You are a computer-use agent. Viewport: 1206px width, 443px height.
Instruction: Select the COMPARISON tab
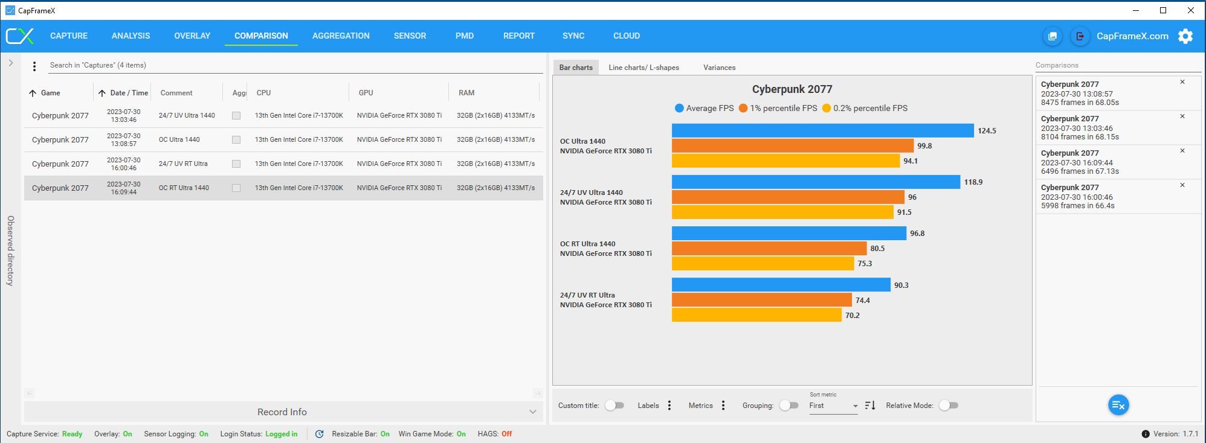tap(261, 36)
